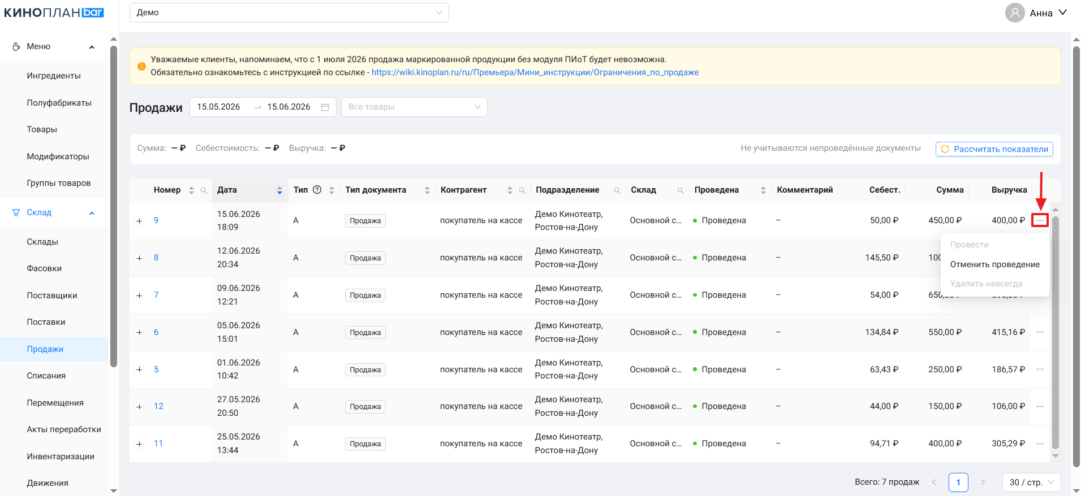This screenshot has width=1081, height=496.
Task: Click search icon in Контрагент column header
Action: click(522, 190)
